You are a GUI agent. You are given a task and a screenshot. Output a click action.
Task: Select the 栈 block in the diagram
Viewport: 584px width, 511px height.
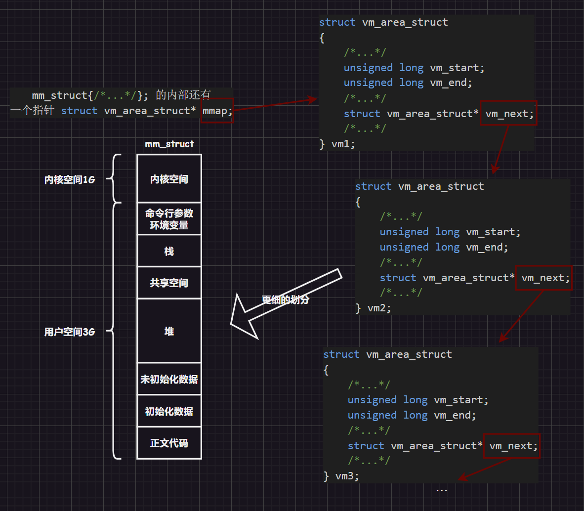[169, 251]
